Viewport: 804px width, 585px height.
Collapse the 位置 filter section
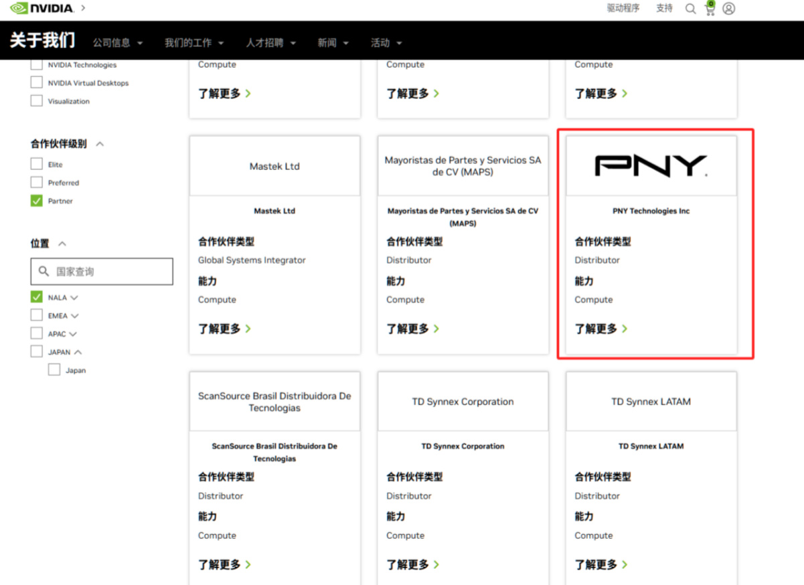click(x=62, y=244)
